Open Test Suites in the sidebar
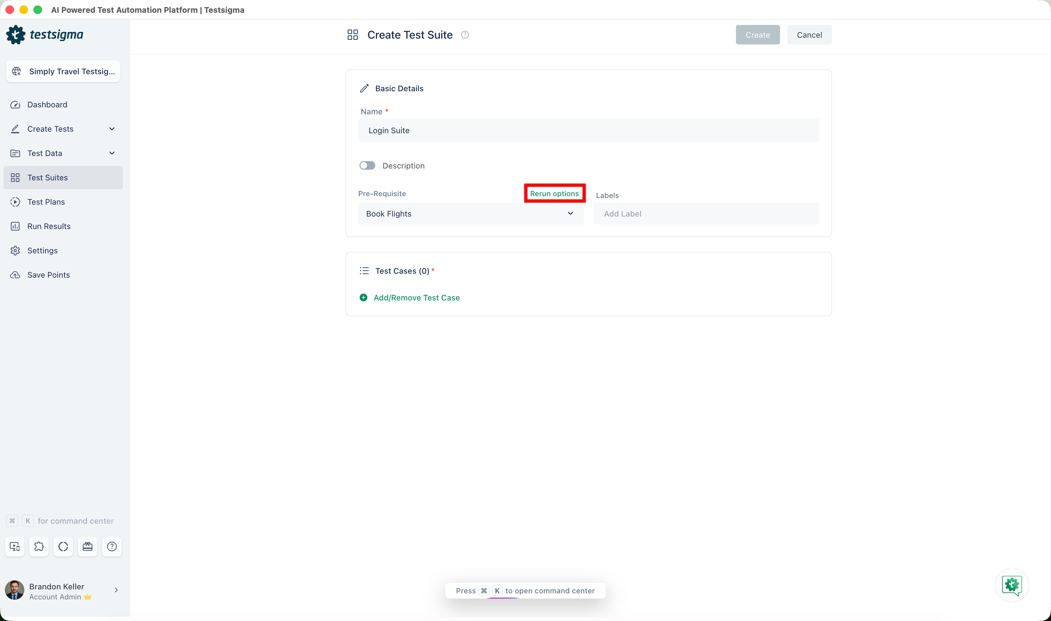This screenshot has height=621, width=1051. tap(63, 177)
